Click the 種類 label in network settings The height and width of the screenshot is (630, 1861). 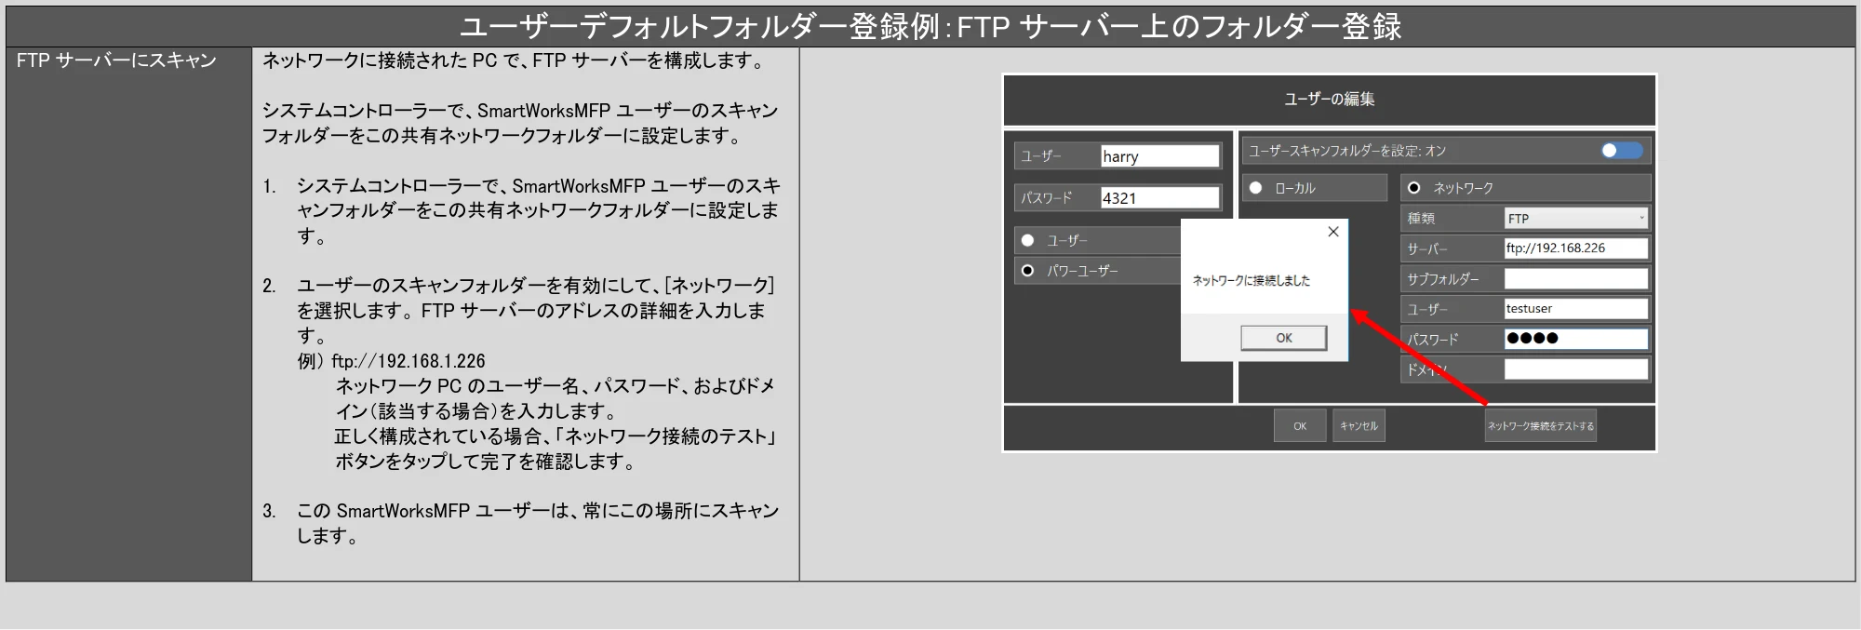pos(1421,219)
